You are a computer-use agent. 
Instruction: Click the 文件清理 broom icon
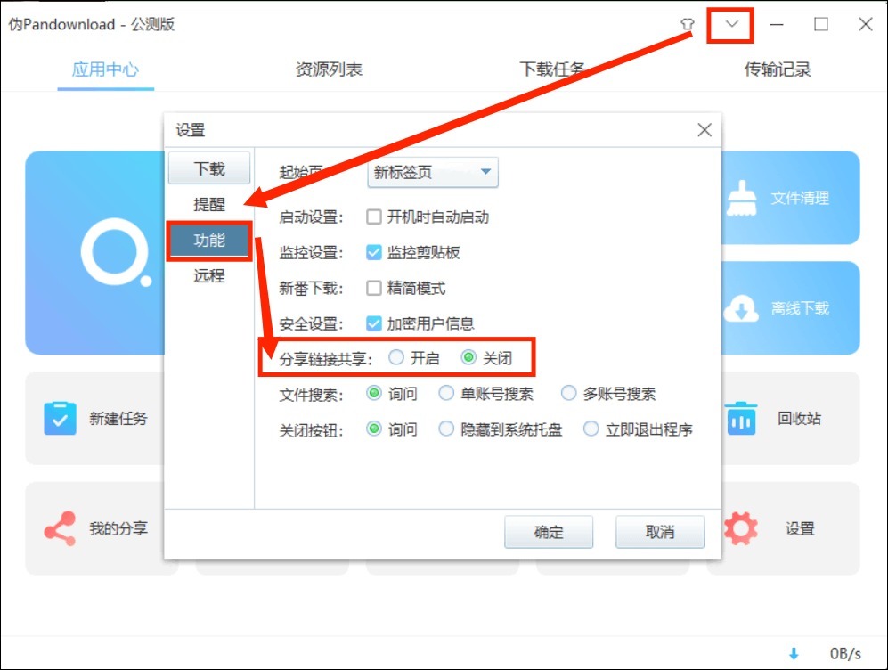tap(737, 198)
